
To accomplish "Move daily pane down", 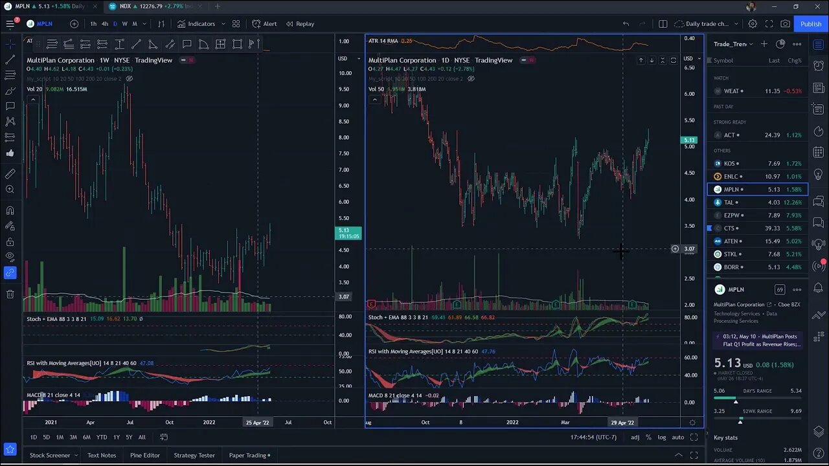I will [x=652, y=60].
